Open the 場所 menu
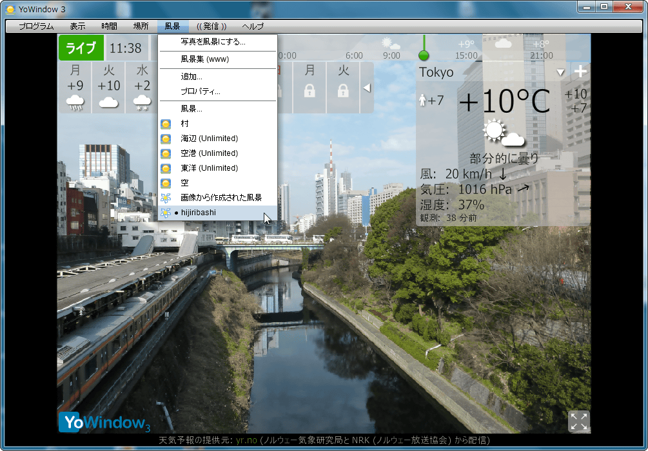This screenshot has height=451, width=648. point(141,26)
